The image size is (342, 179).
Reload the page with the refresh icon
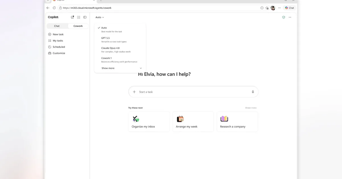54,8
